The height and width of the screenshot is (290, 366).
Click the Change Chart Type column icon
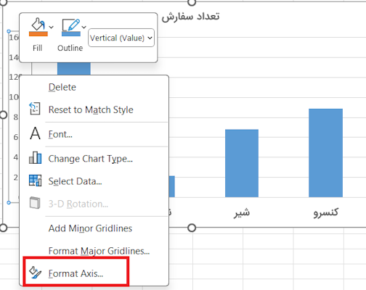[36, 157]
